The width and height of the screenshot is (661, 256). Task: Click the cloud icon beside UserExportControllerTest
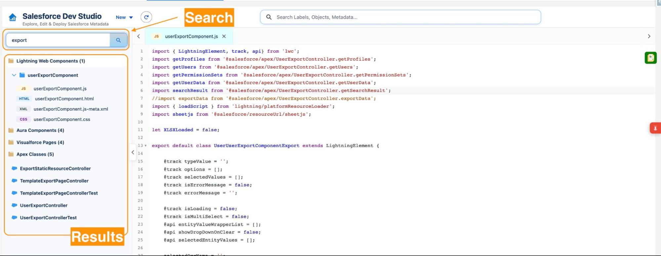(14, 217)
